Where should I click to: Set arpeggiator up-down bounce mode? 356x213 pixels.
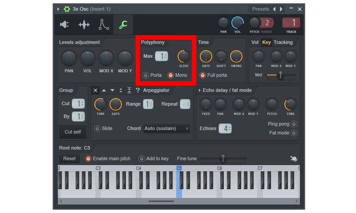pyautogui.click(x=121, y=91)
